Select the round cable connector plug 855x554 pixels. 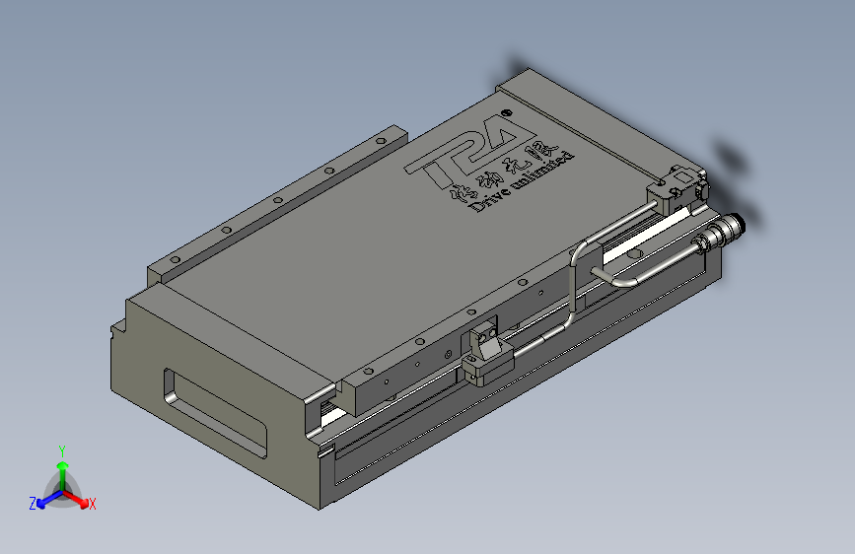[718, 233]
